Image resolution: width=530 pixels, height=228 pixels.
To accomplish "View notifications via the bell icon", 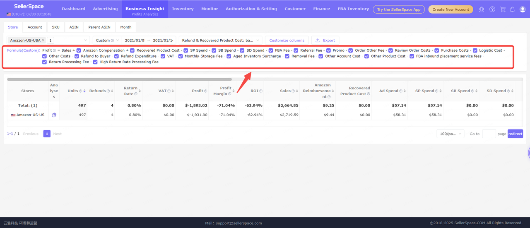I will click(x=512, y=9).
